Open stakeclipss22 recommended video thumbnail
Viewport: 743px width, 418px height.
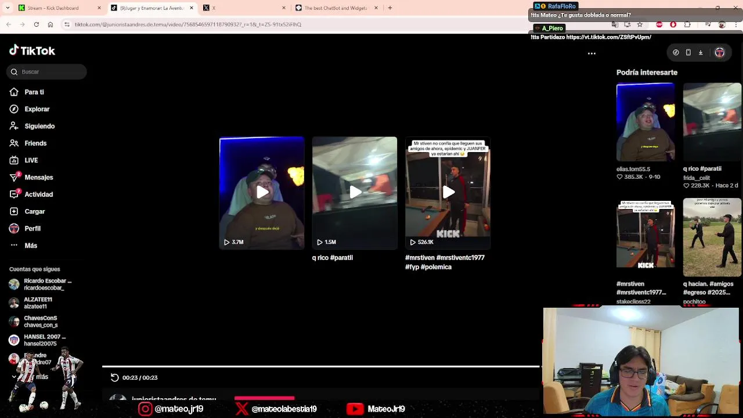[x=645, y=233]
